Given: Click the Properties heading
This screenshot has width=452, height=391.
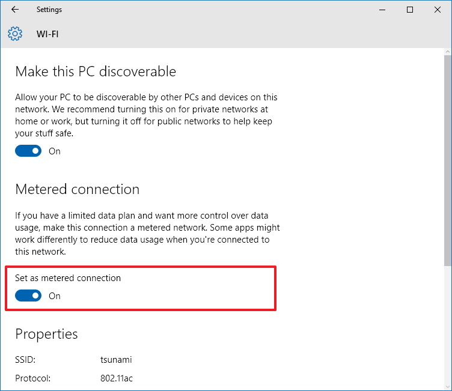Looking at the screenshot, I should (x=46, y=335).
